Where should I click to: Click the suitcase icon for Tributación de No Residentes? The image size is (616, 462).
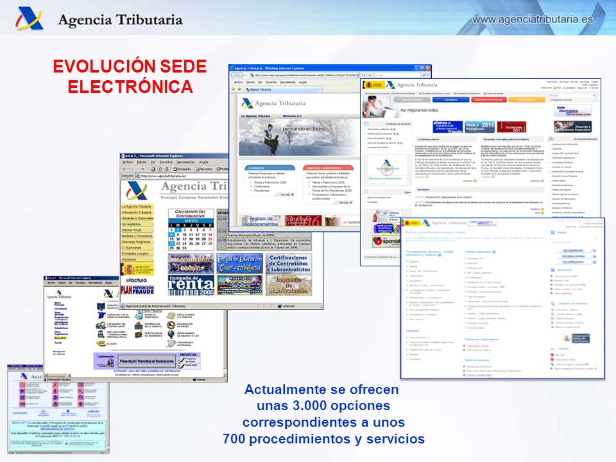(x=139, y=335)
